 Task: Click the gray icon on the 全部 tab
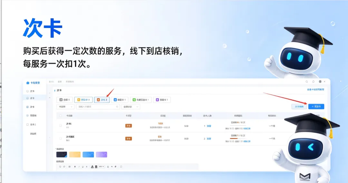pos(61,100)
